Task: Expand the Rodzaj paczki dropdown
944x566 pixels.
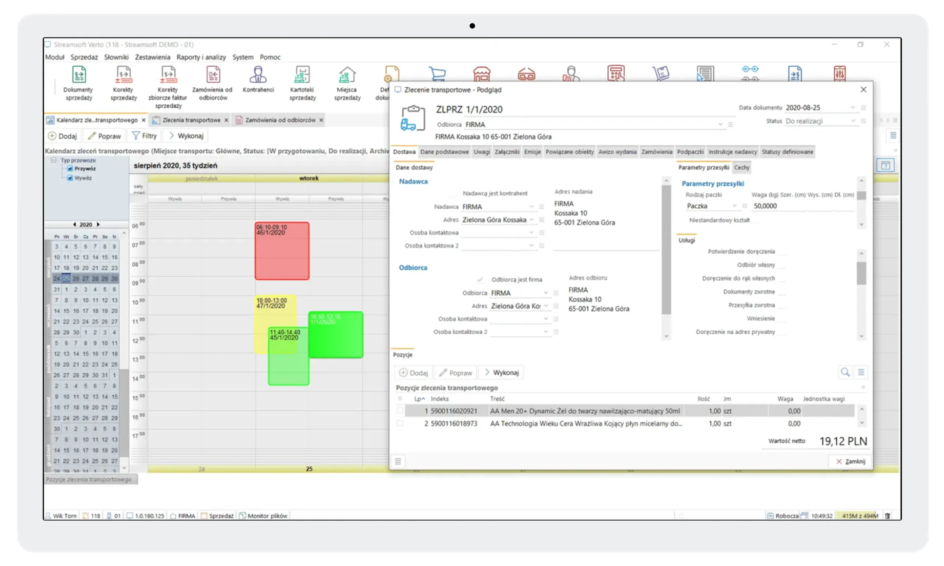Action: [734, 206]
